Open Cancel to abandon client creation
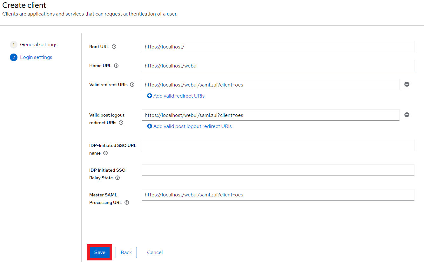This screenshot has width=424, height=262. click(155, 252)
